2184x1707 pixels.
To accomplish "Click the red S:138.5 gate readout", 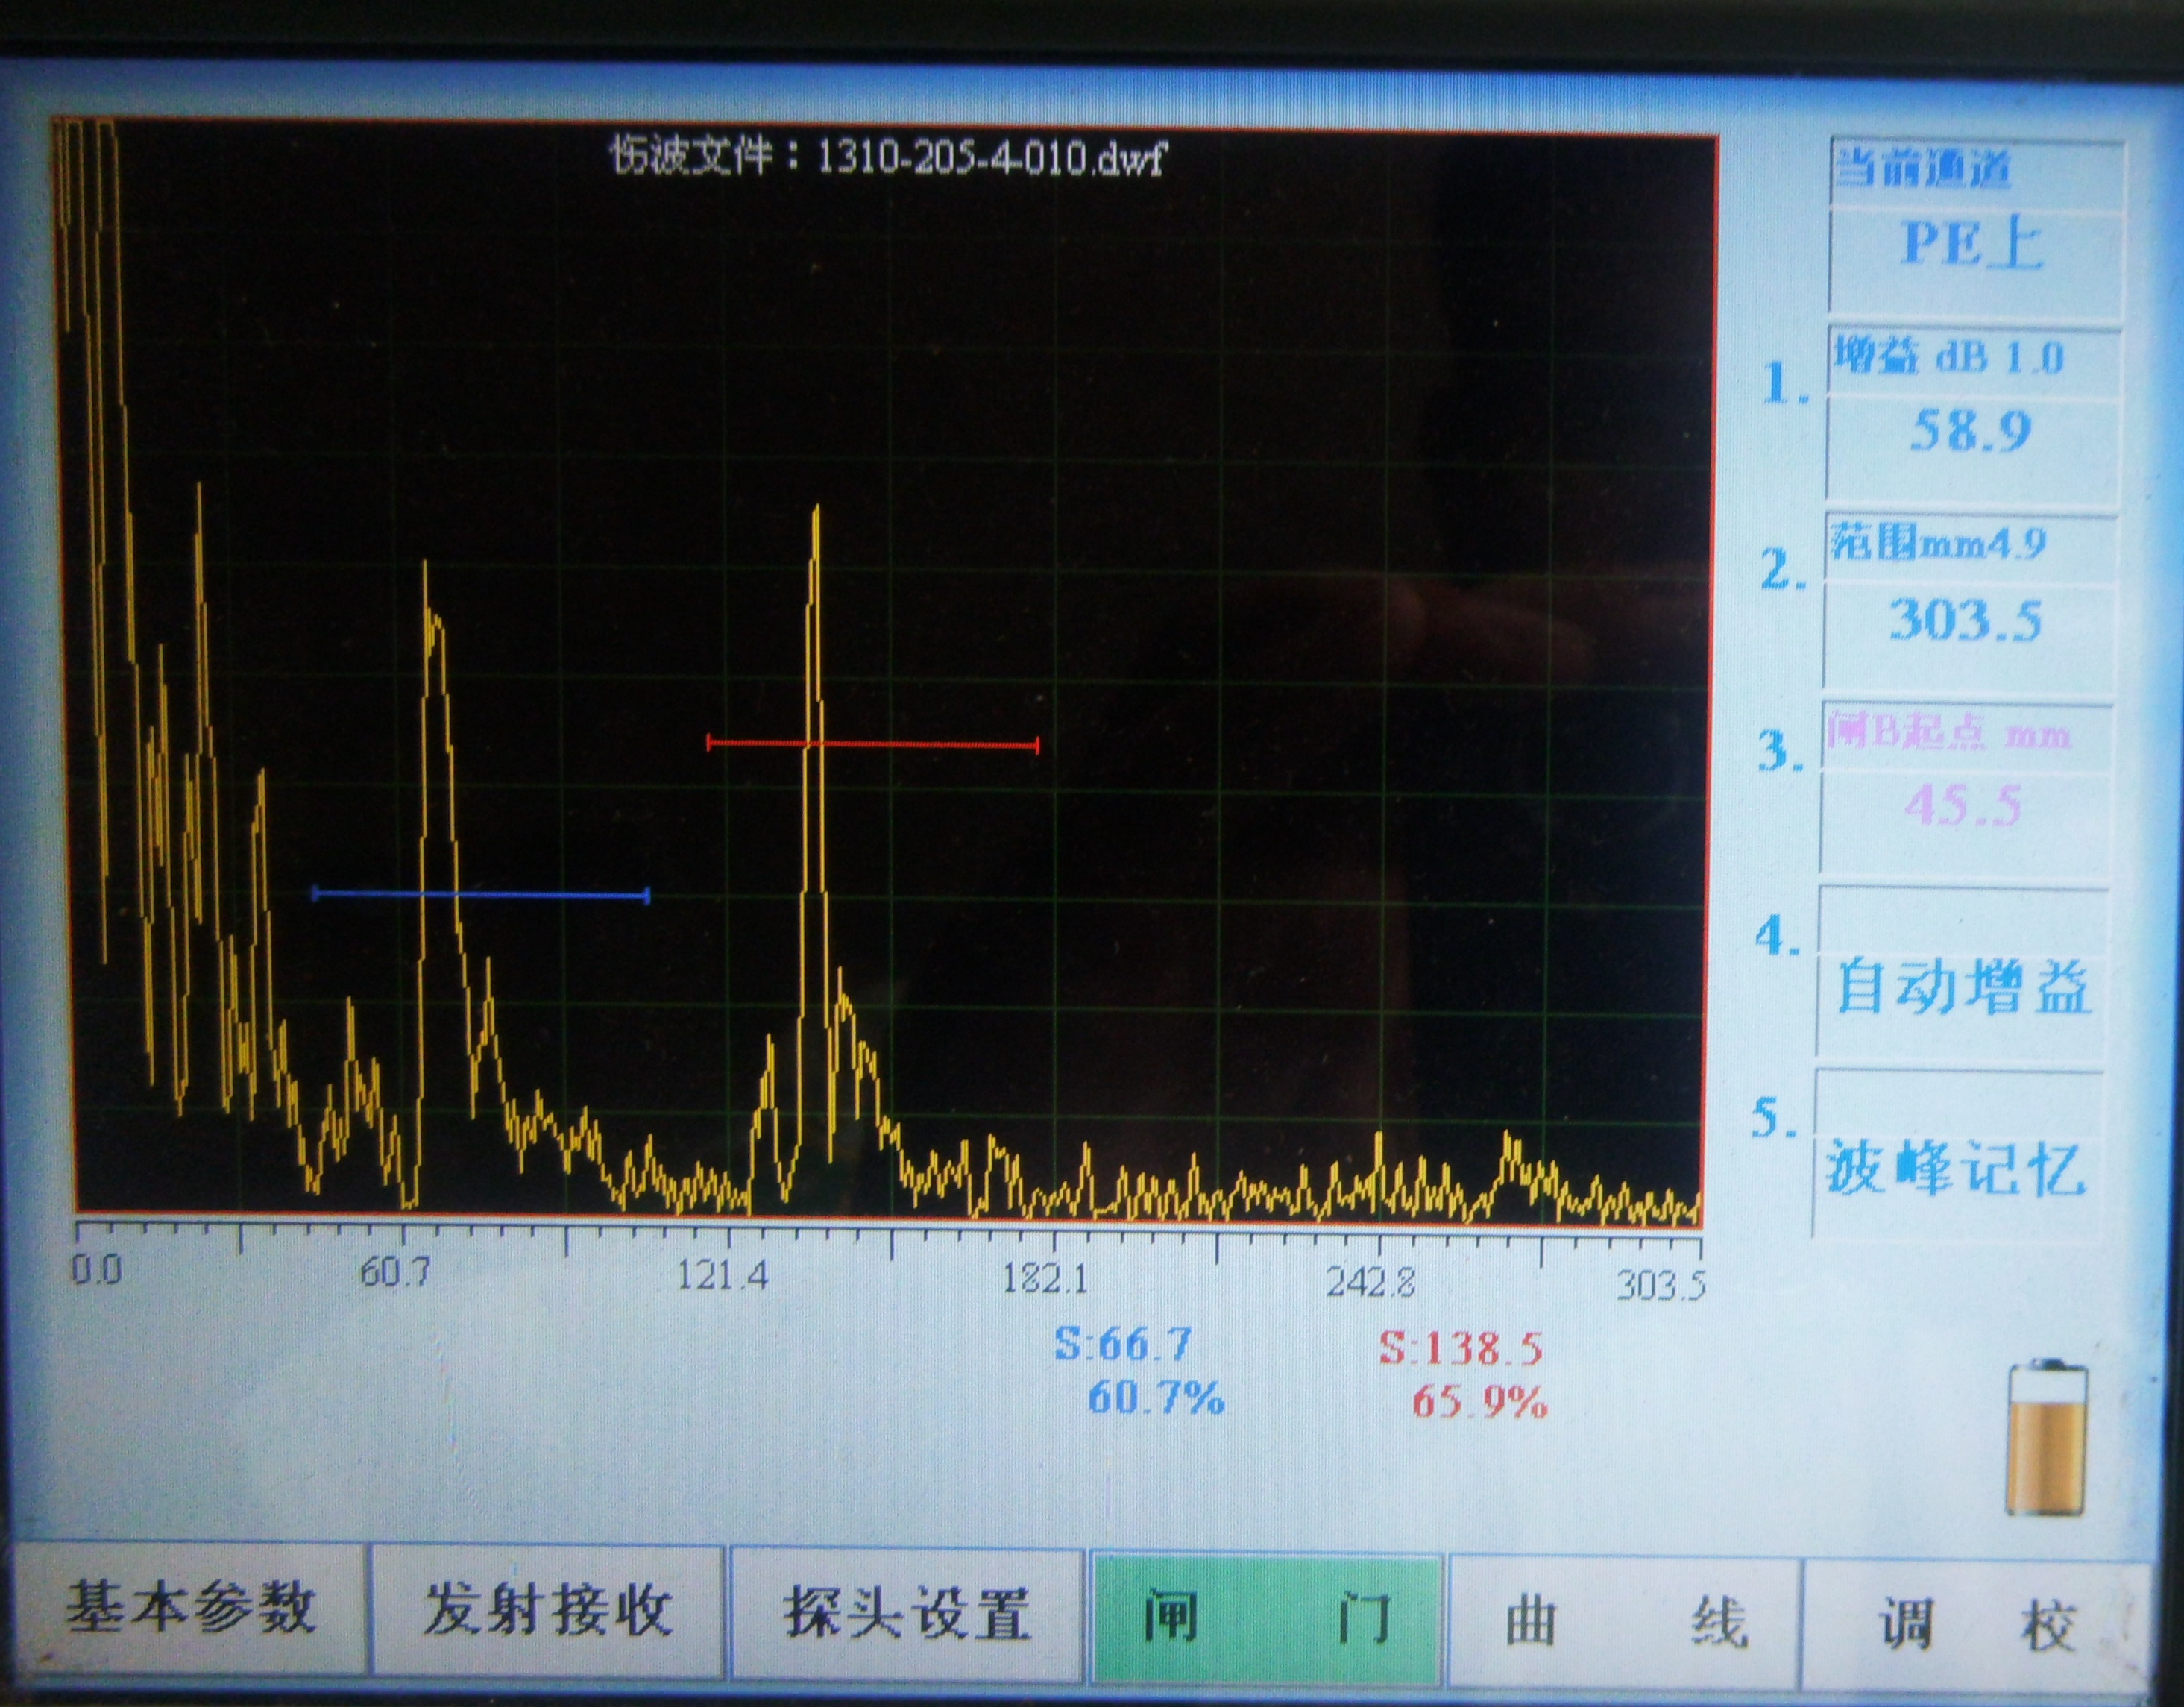I will point(1461,1349).
